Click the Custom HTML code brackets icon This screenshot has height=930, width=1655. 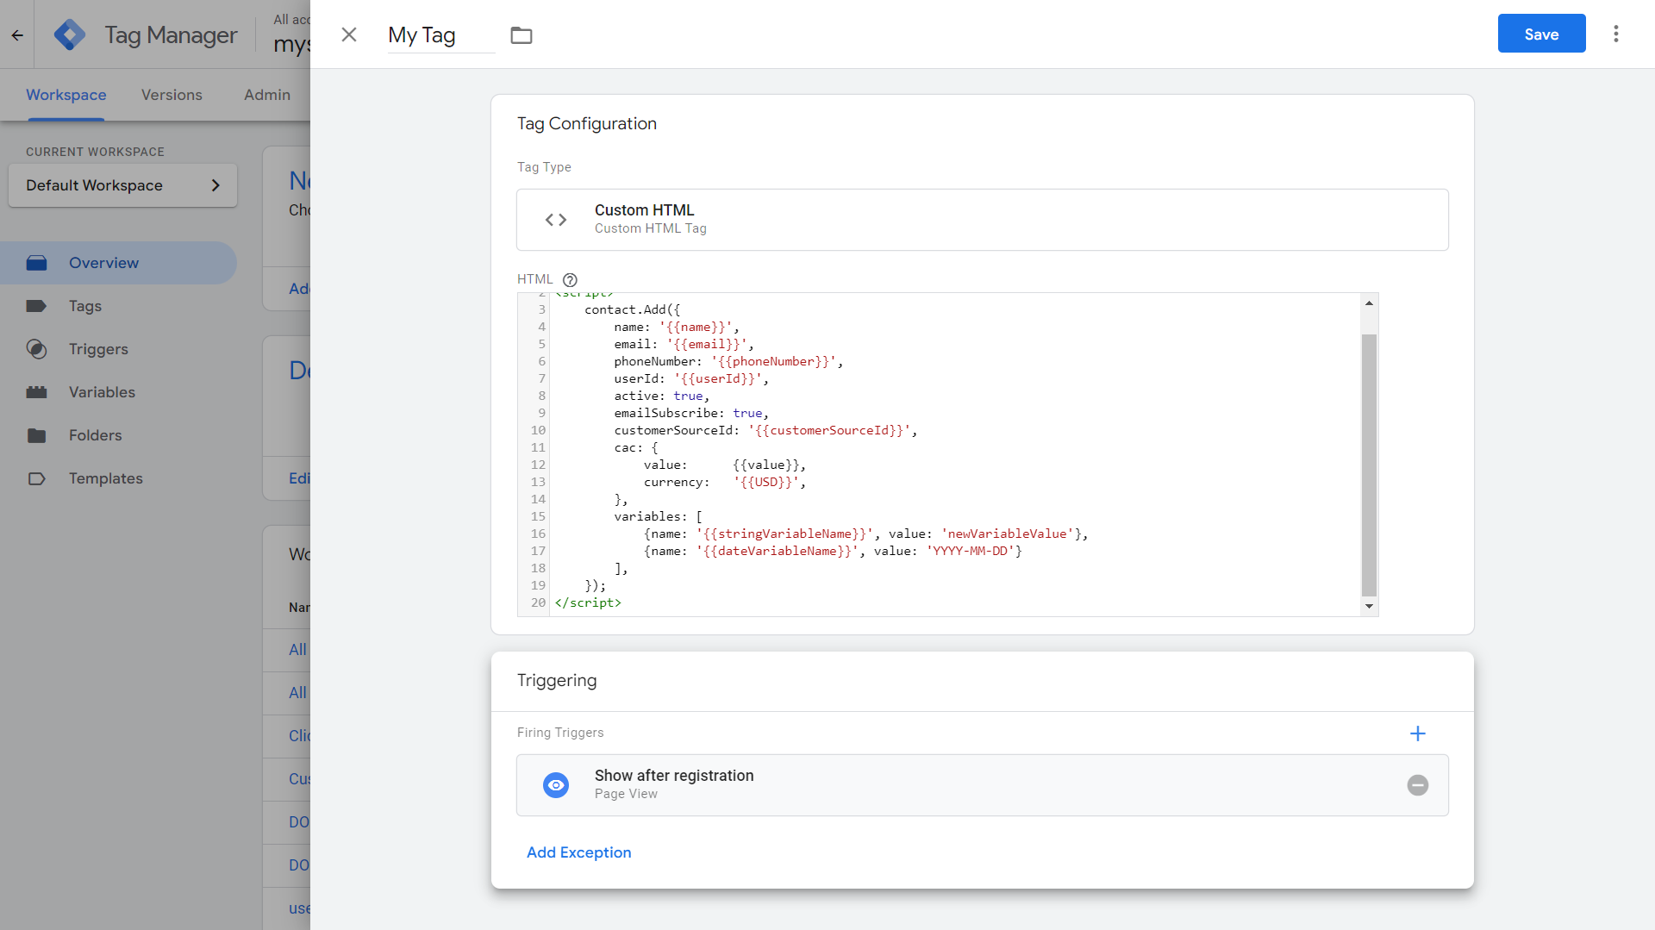click(556, 220)
